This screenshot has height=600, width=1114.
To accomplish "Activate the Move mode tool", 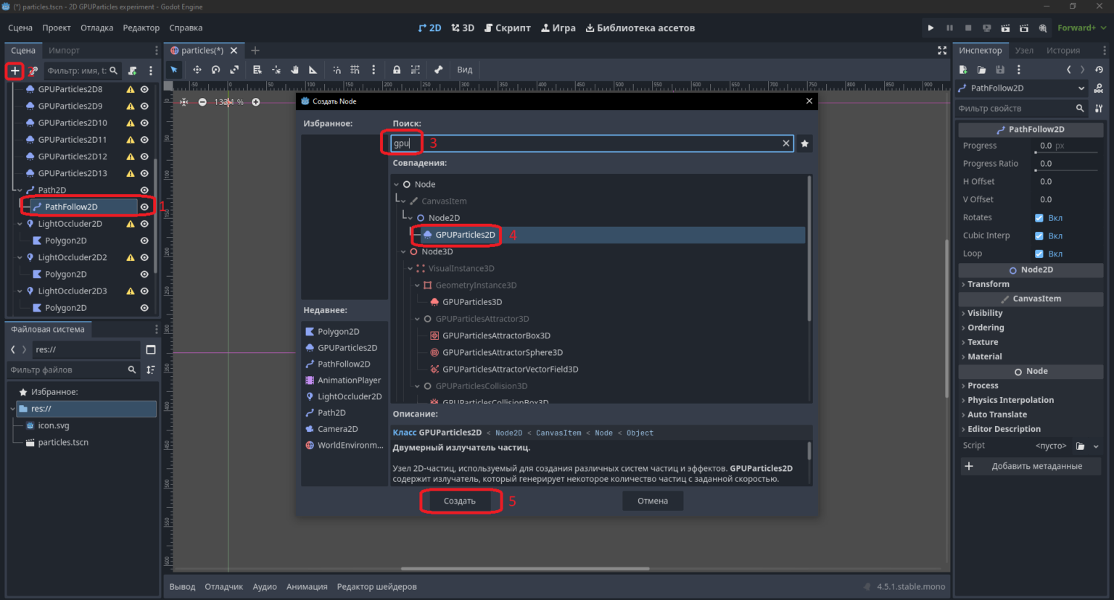I will [x=197, y=70].
